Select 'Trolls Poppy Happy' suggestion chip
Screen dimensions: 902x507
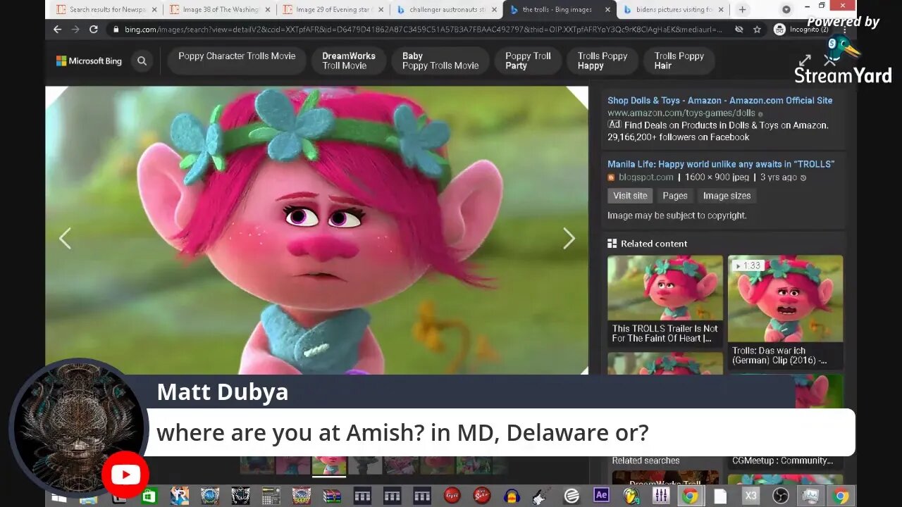click(x=603, y=61)
